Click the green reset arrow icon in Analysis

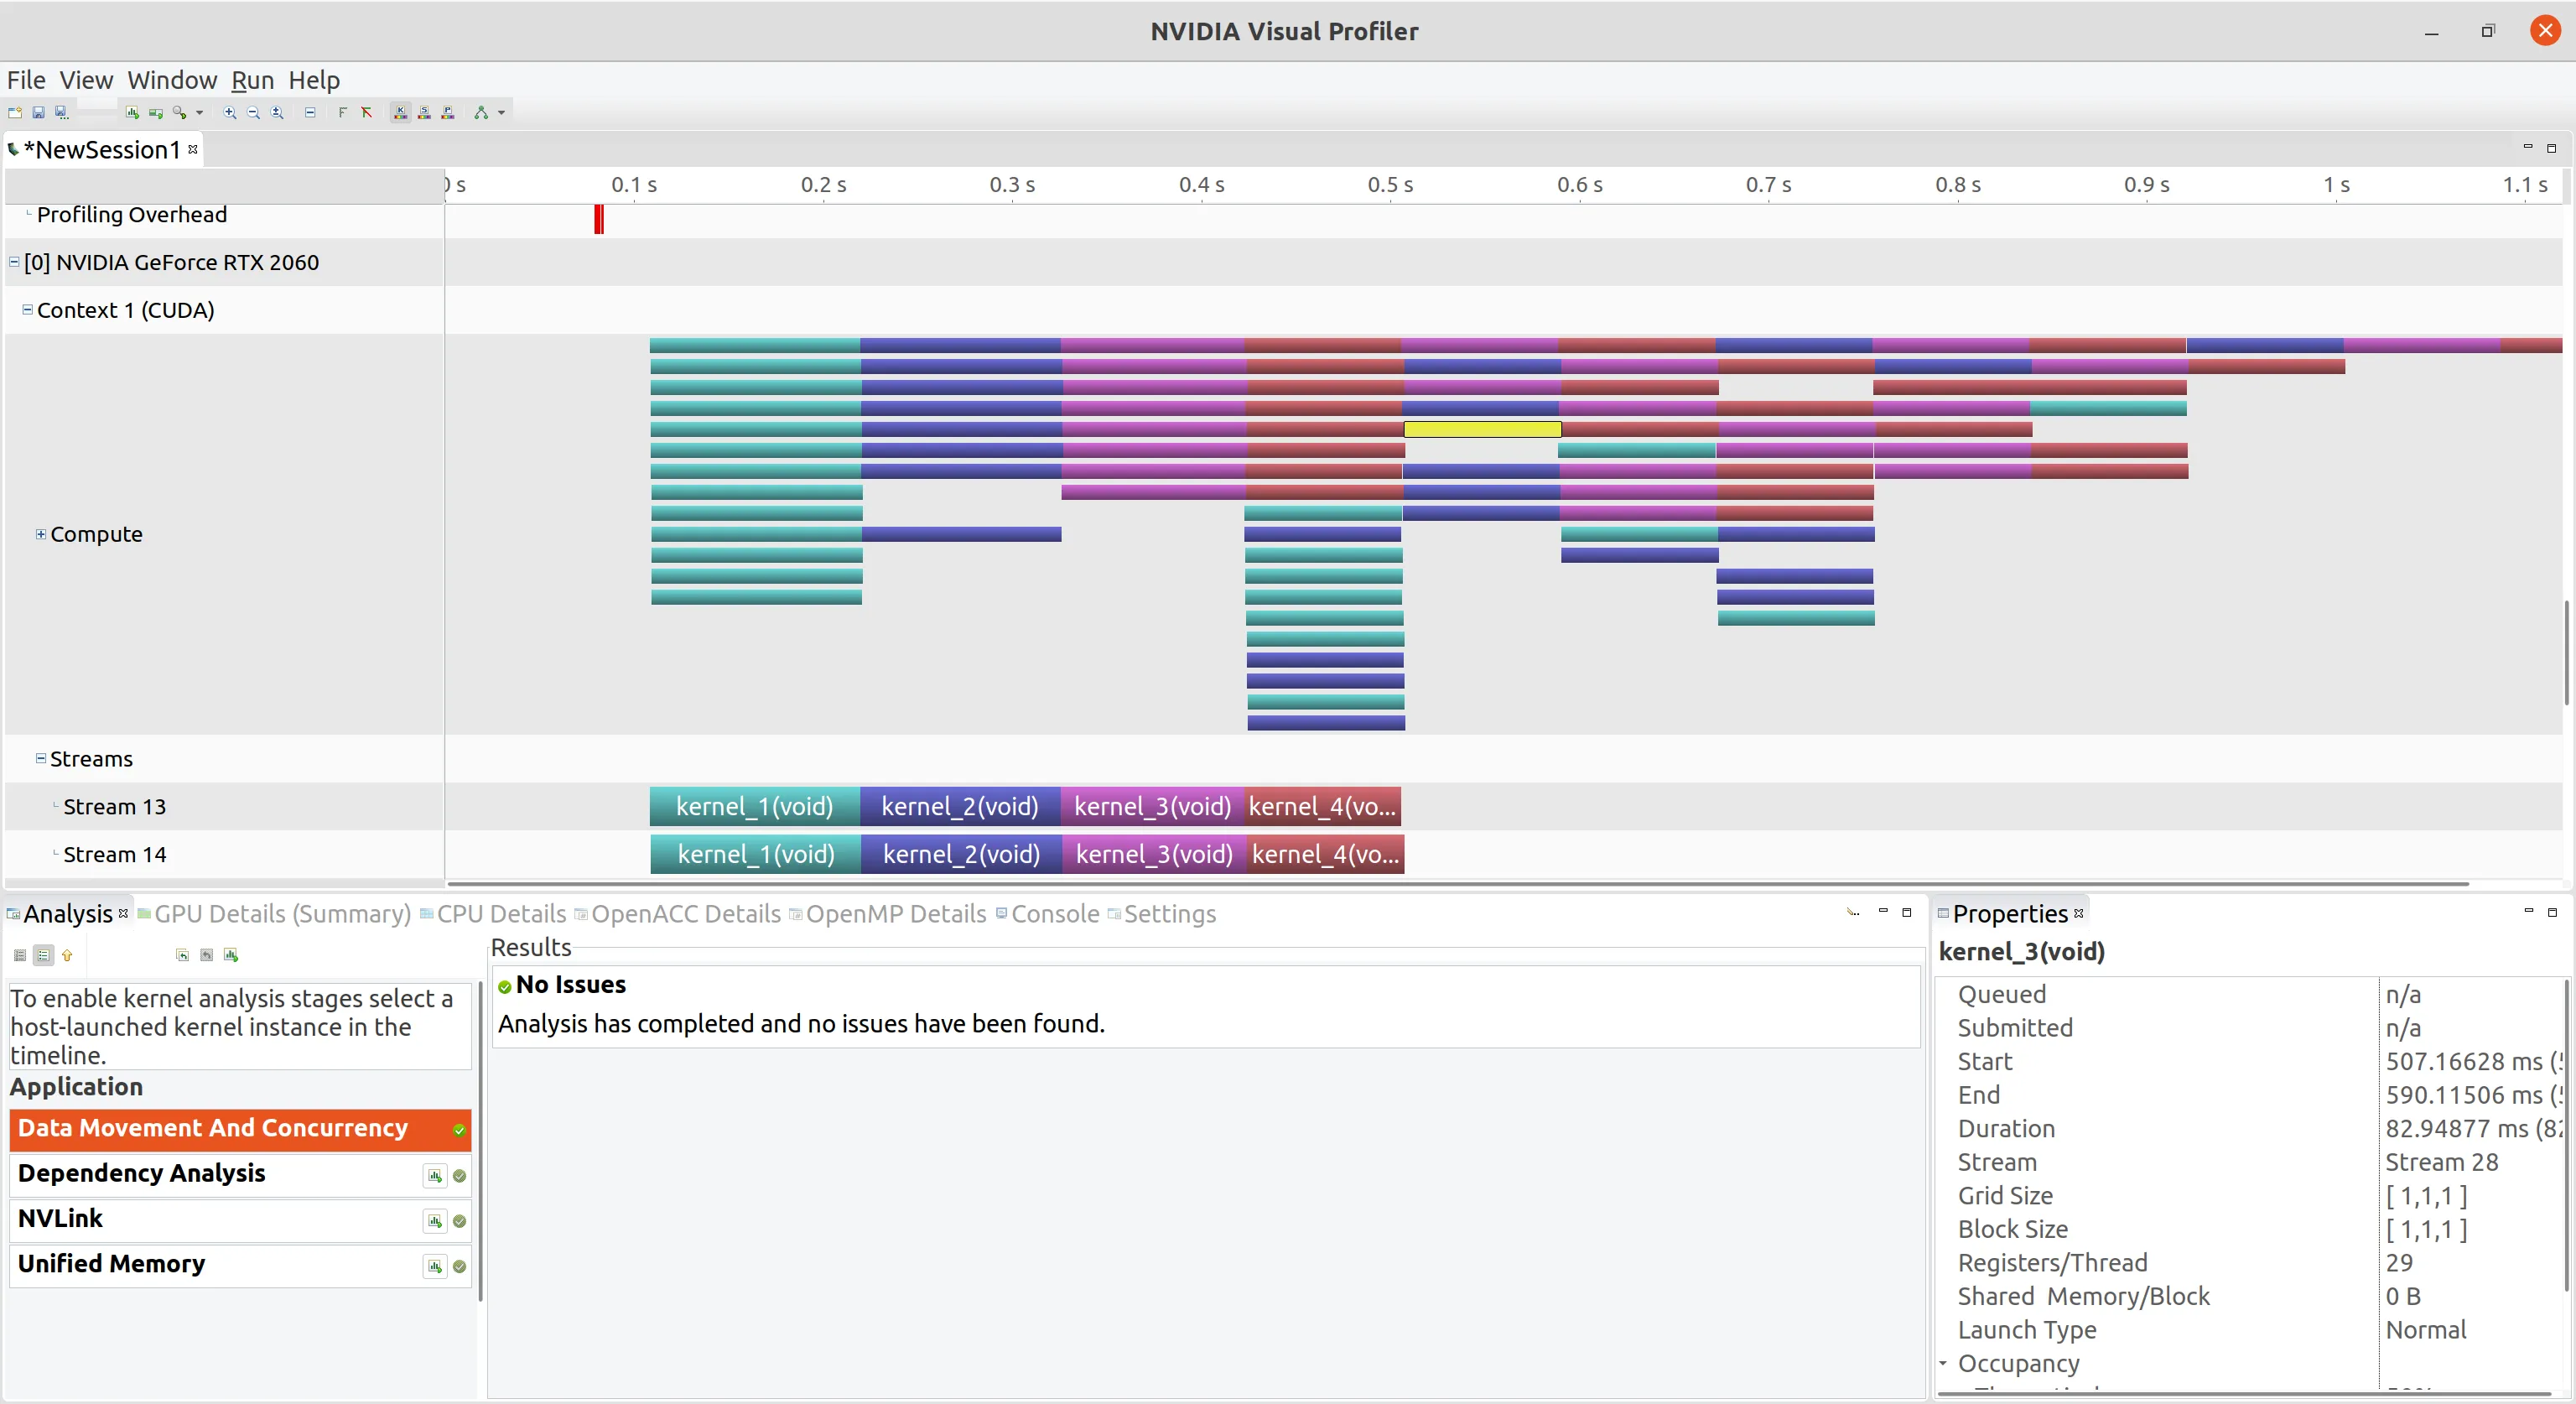point(183,956)
